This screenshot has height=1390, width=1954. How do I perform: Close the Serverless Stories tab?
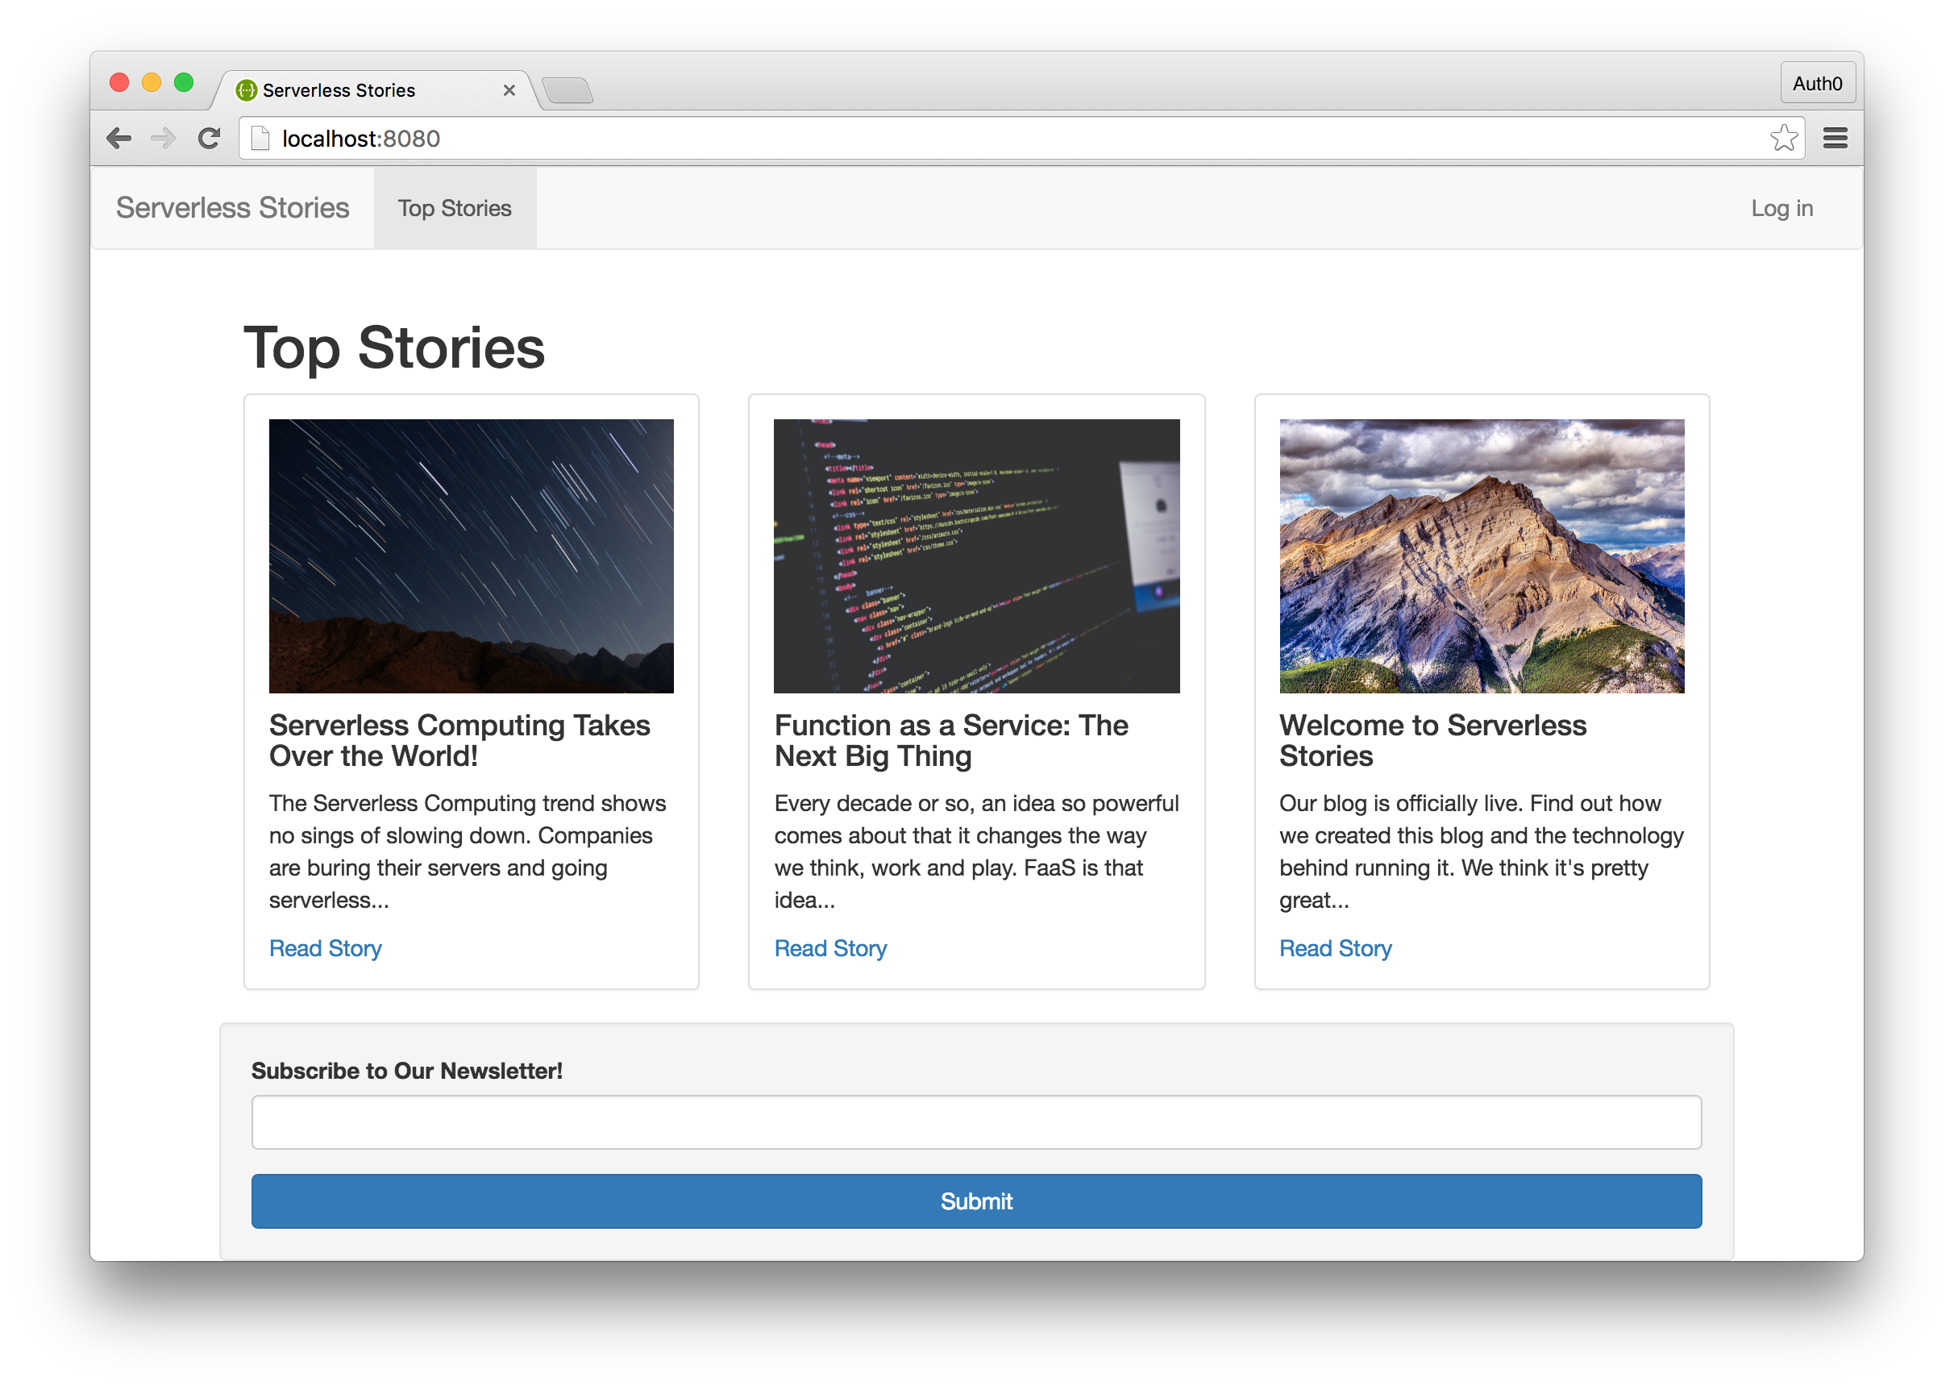tap(509, 89)
